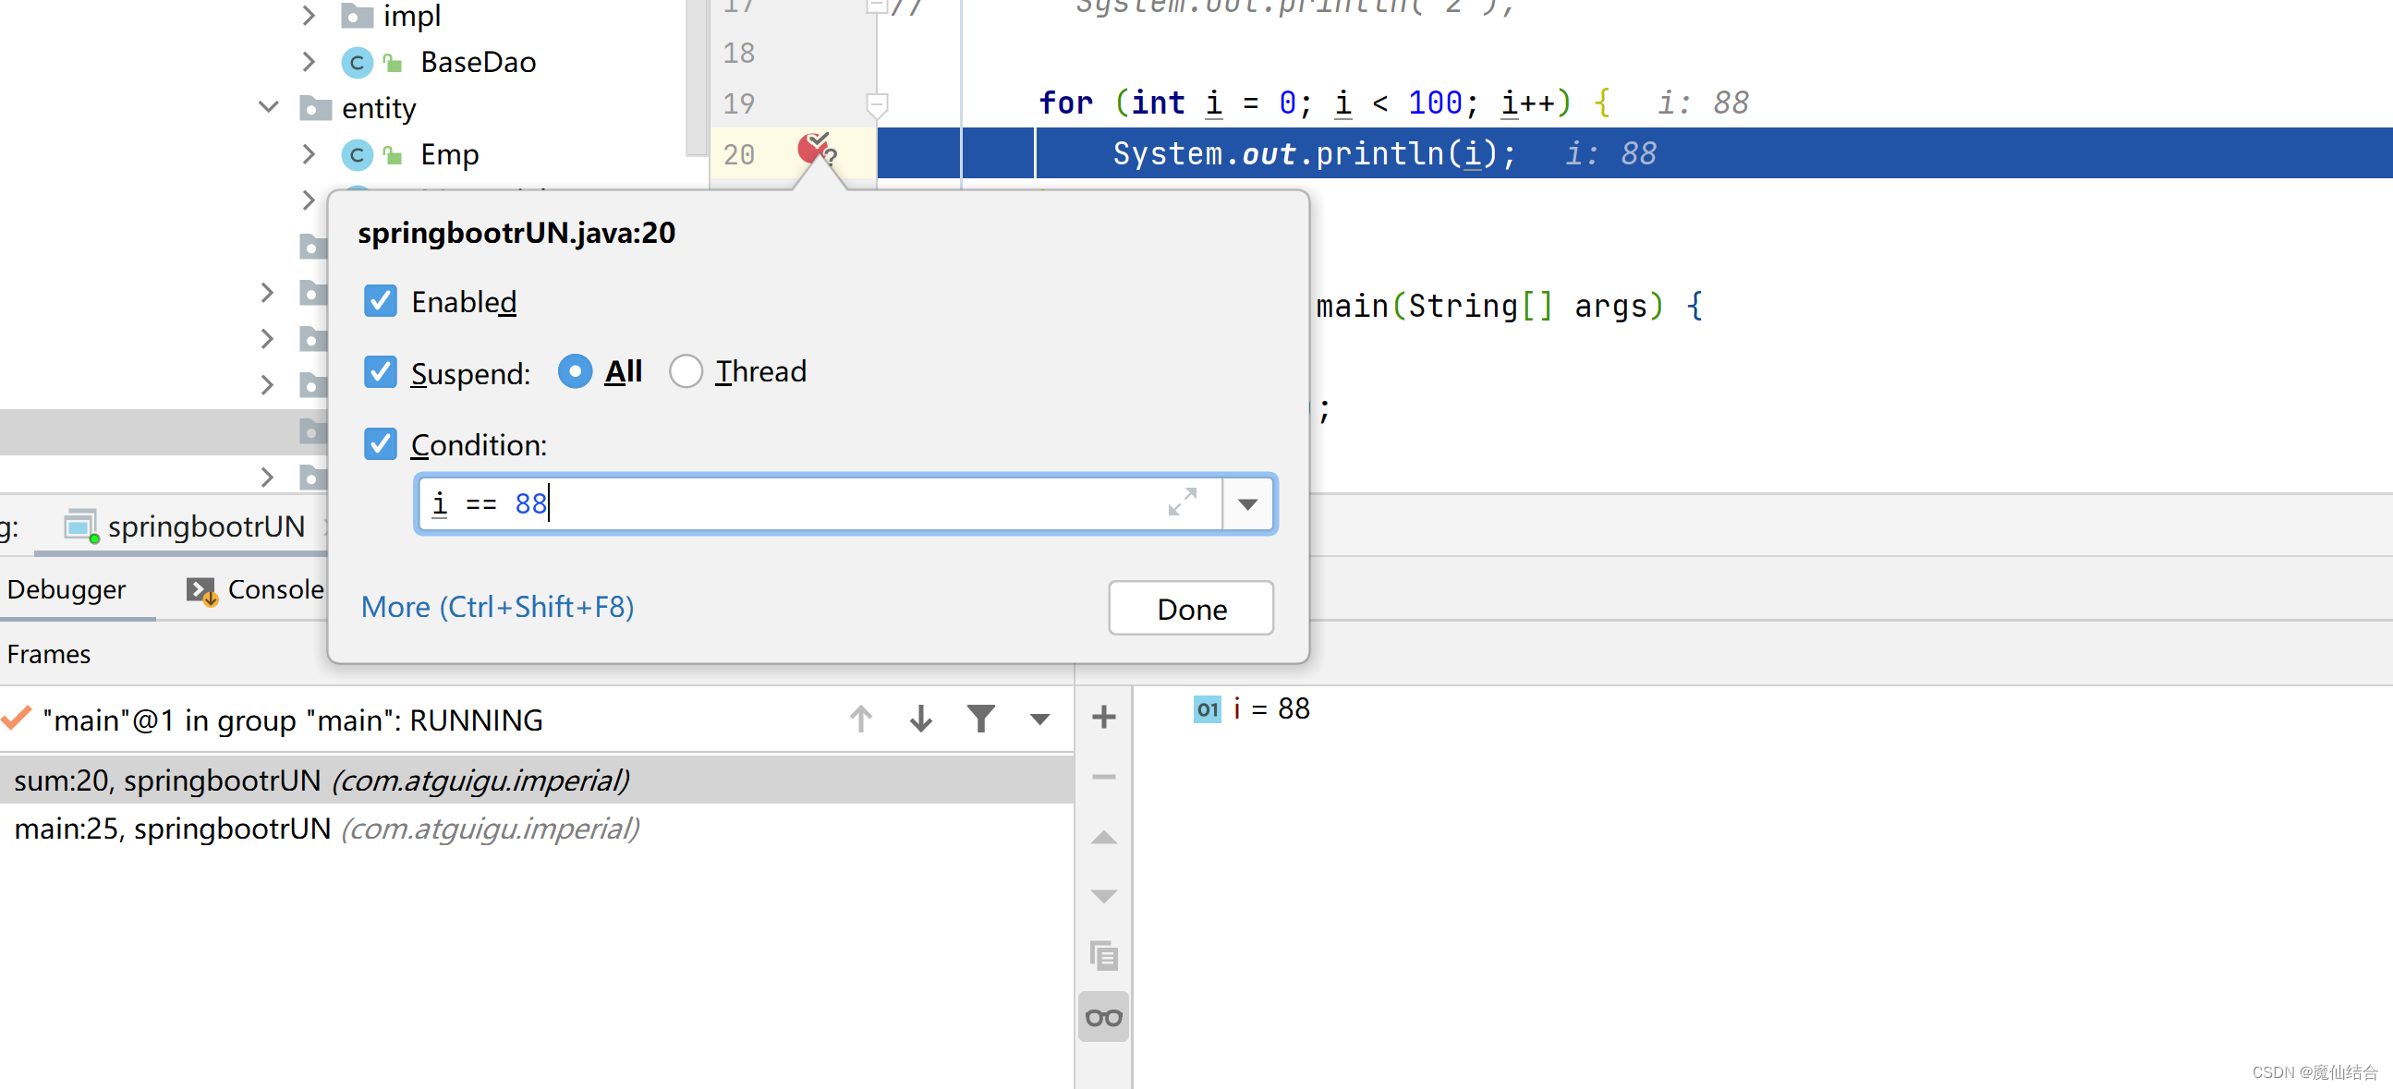2393x1089 pixels.
Task: Click the frames filter funnel icon
Action: coord(981,720)
